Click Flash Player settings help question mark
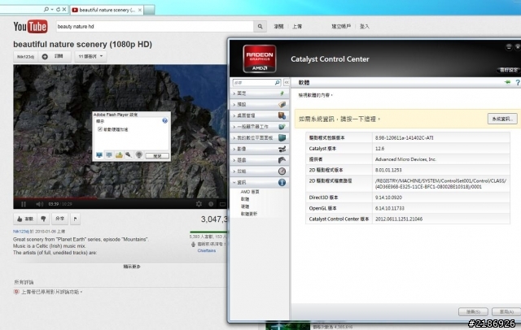 [x=164, y=121]
